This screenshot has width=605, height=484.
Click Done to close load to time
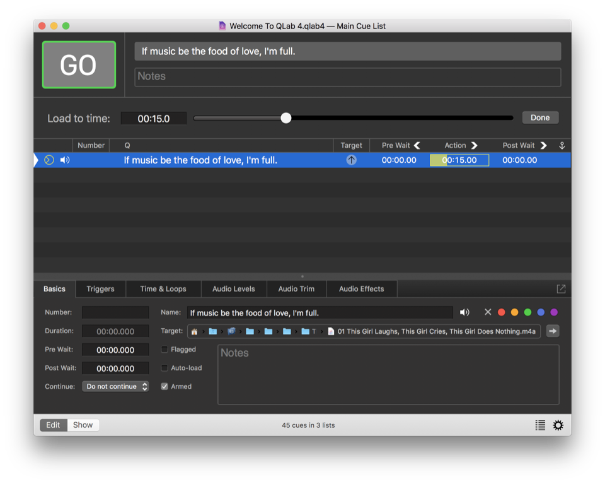click(540, 118)
